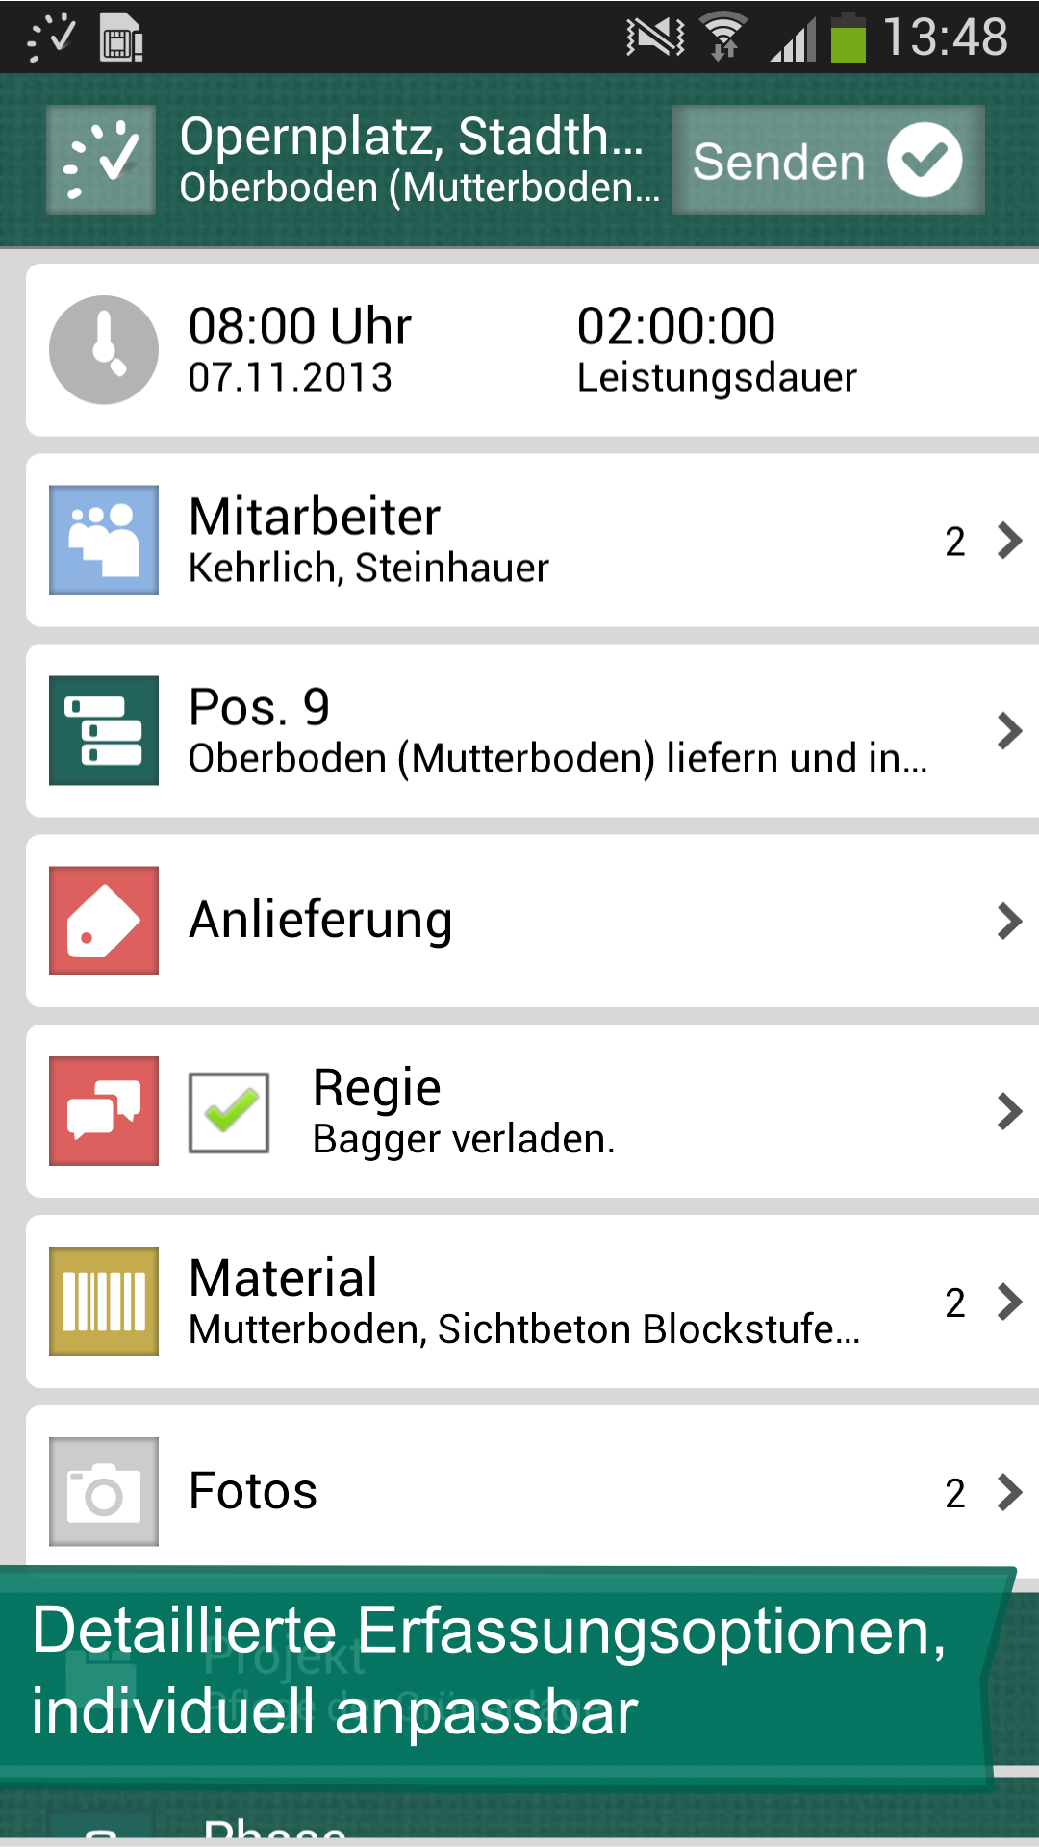Image resolution: width=1039 pixels, height=1847 pixels.
Task: Click the grey clock time icon
Action: (x=104, y=349)
